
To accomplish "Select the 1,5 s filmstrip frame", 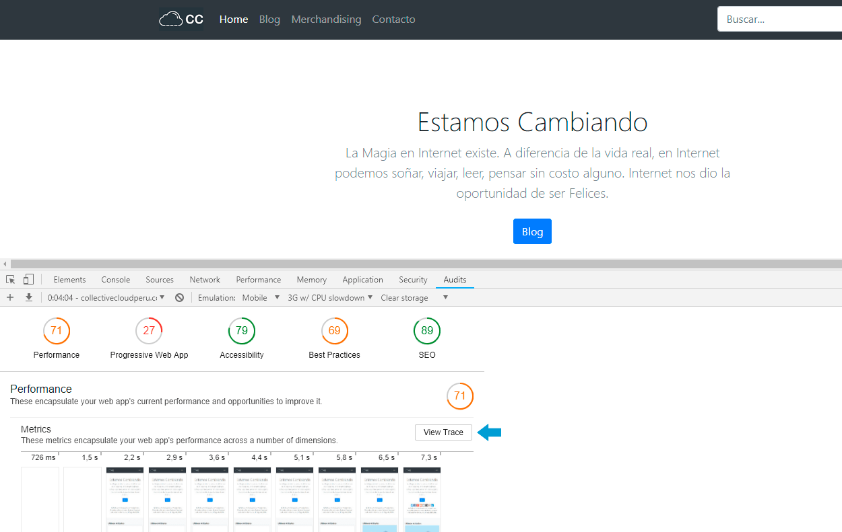I will pos(82,499).
